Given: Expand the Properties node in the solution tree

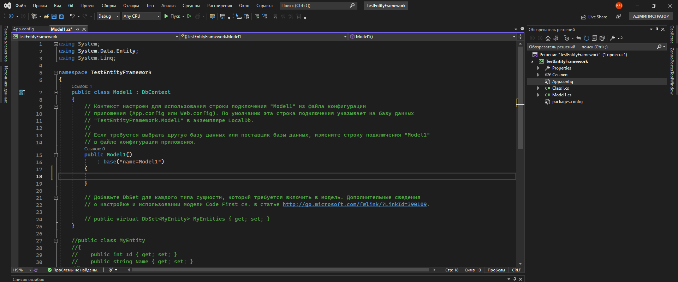Looking at the screenshot, I should 538,68.
